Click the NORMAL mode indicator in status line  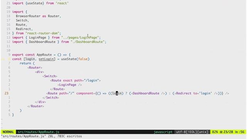[x=8, y=132]
